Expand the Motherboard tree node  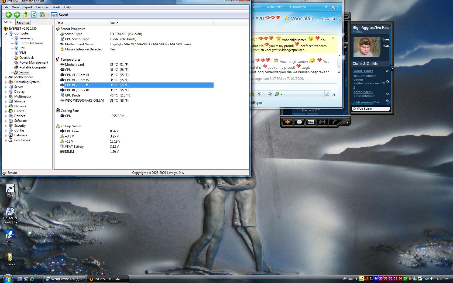6,77
